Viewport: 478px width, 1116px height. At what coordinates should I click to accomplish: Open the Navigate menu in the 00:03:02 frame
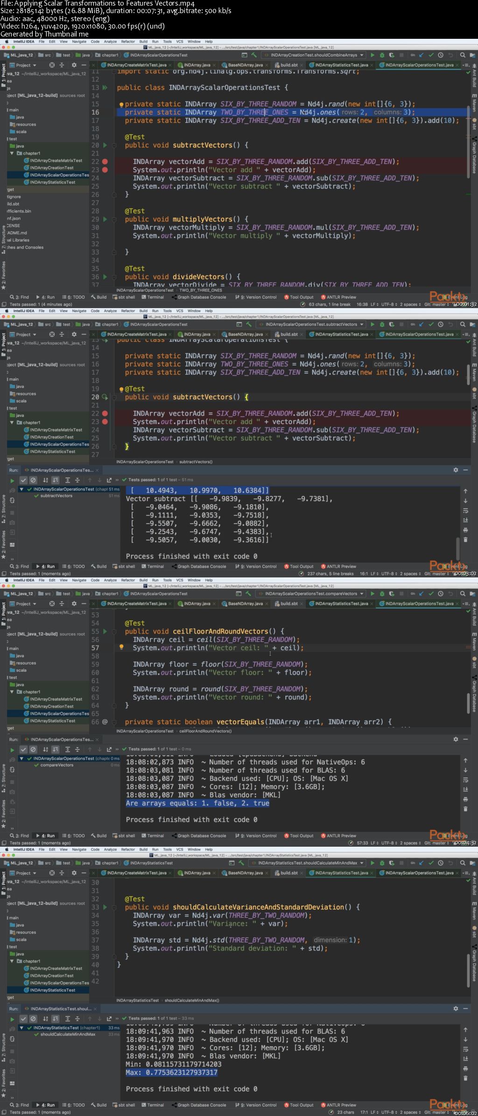pyautogui.click(x=79, y=311)
